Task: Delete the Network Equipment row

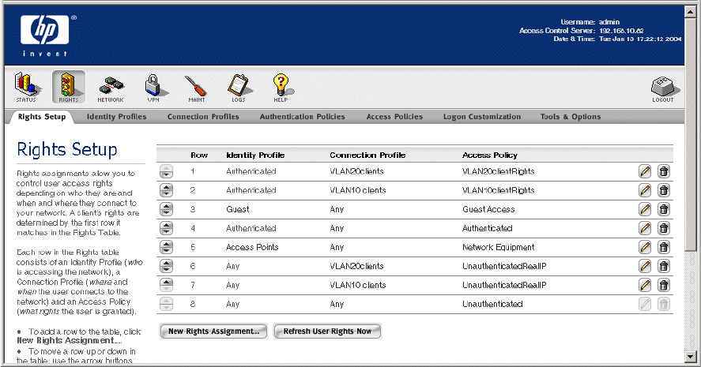Action: (x=664, y=247)
